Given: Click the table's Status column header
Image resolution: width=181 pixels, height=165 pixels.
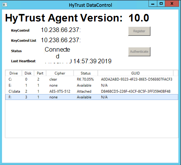Looking at the screenshot, I should coord(85,73).
